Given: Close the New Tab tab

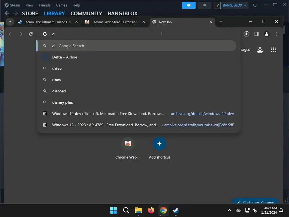Looking at the screenshot, I should [x=211, y=22].
